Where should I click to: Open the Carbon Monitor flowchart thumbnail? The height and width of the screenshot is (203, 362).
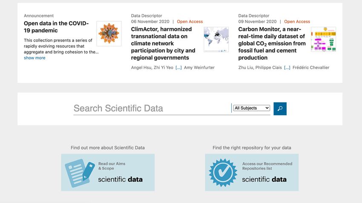click(323, 39)
